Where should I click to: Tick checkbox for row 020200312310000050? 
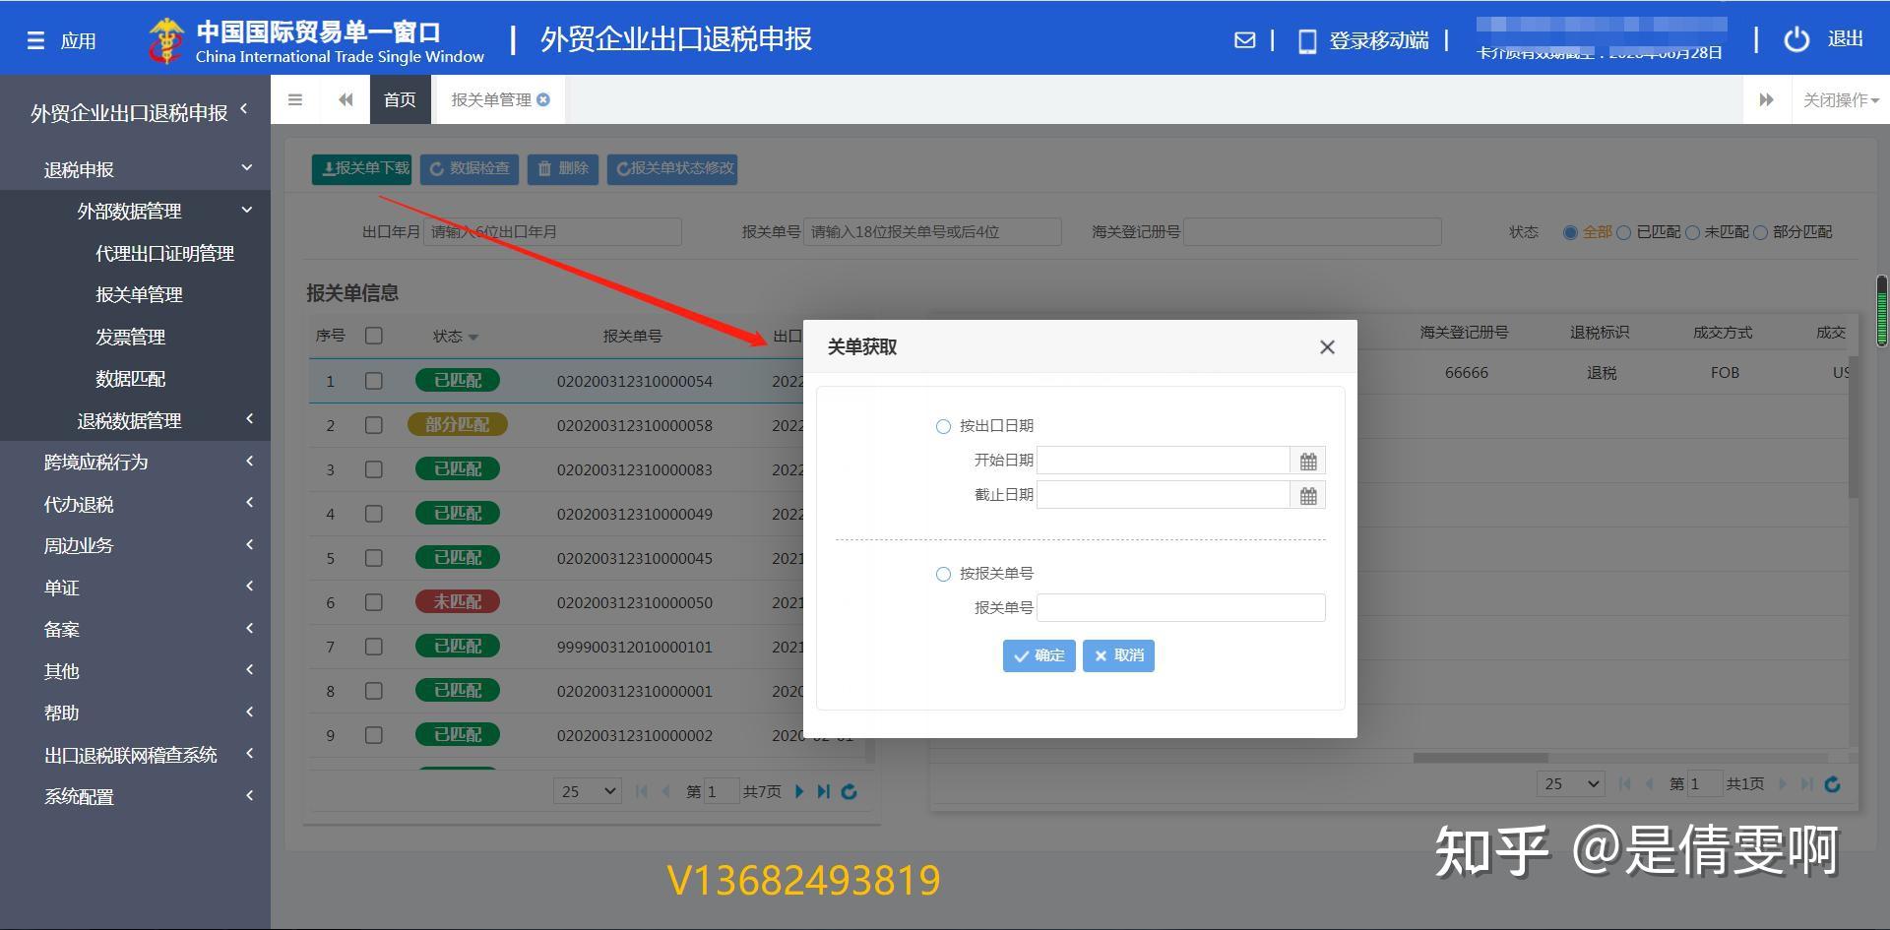coord(373,602)
